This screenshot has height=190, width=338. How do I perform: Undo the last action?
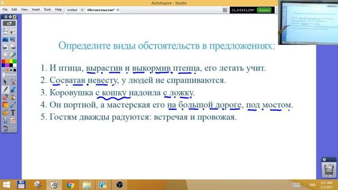(x=5, y=128)
